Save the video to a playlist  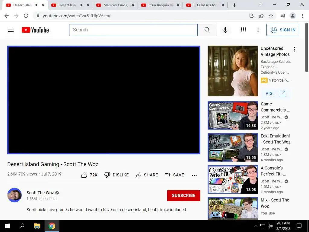[x=174, y=175]
